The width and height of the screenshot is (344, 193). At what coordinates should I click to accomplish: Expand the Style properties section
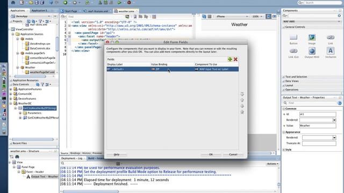284,150
